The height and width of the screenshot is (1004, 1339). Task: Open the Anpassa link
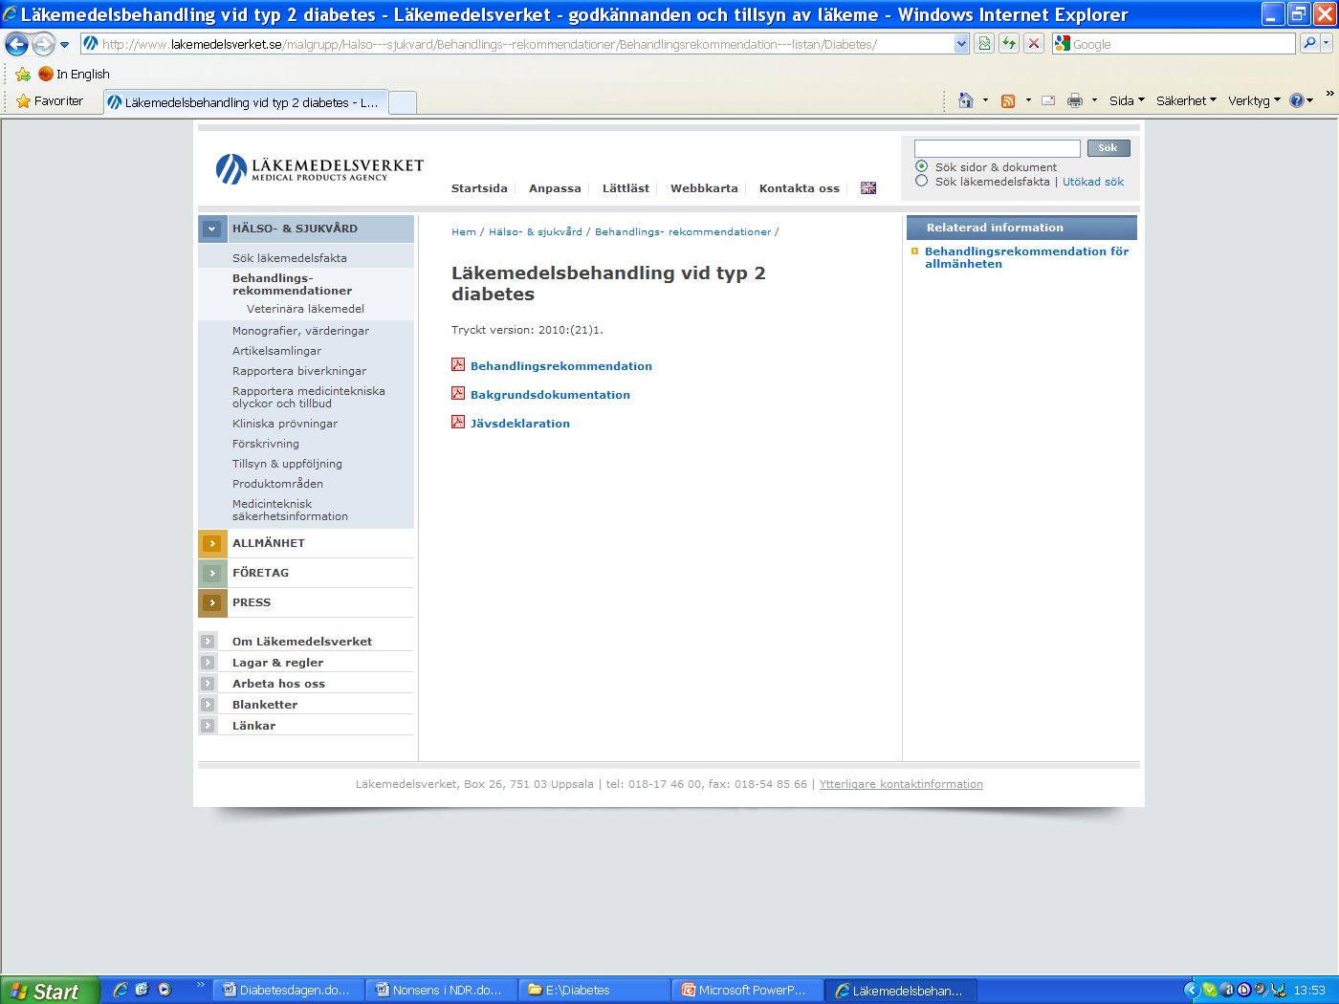pos(555,188)
